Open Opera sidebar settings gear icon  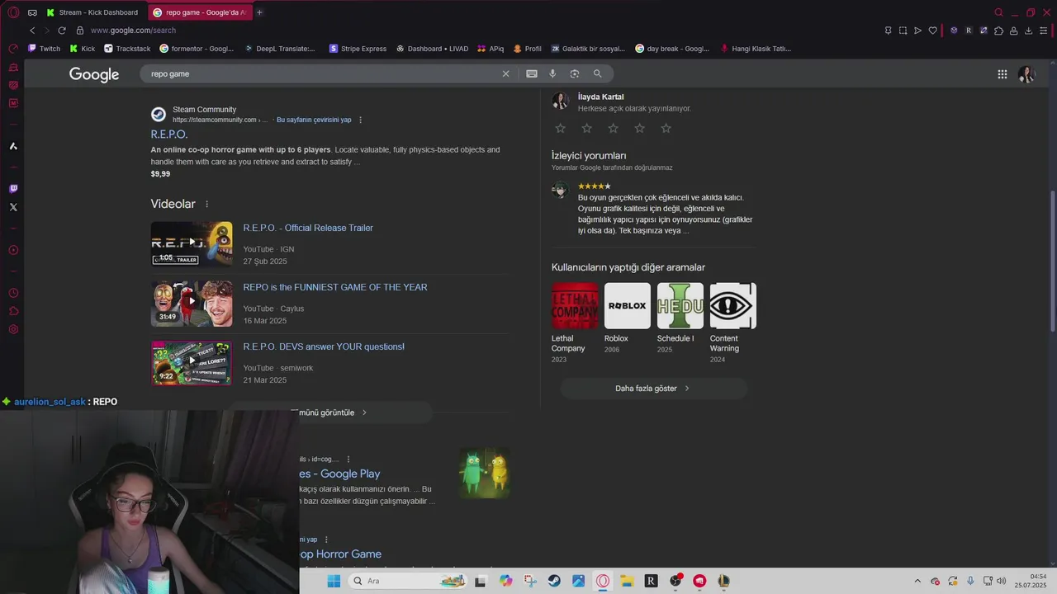tap(13, 329)
